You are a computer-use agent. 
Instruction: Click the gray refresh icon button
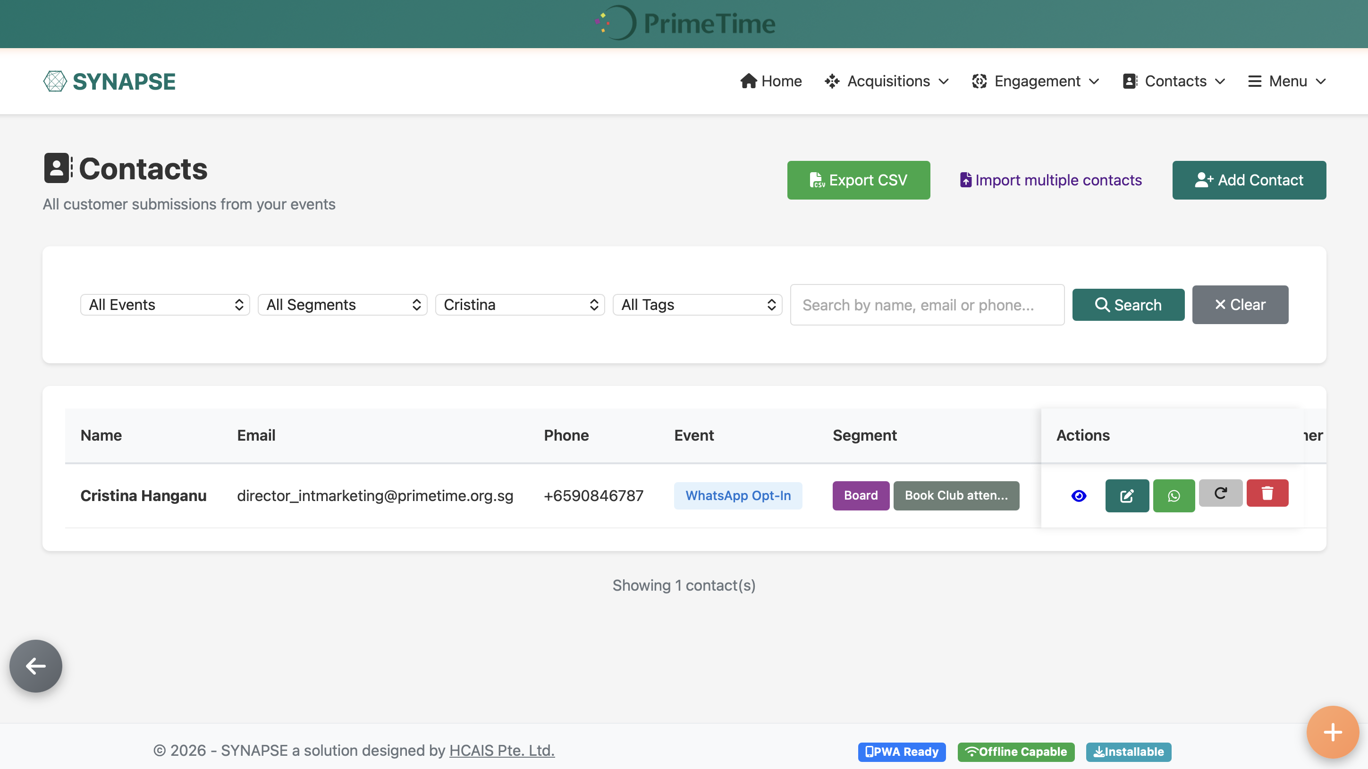[1220, 493]
